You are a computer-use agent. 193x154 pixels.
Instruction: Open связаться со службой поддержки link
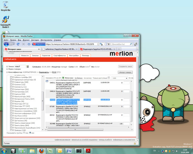click(84, 140)
